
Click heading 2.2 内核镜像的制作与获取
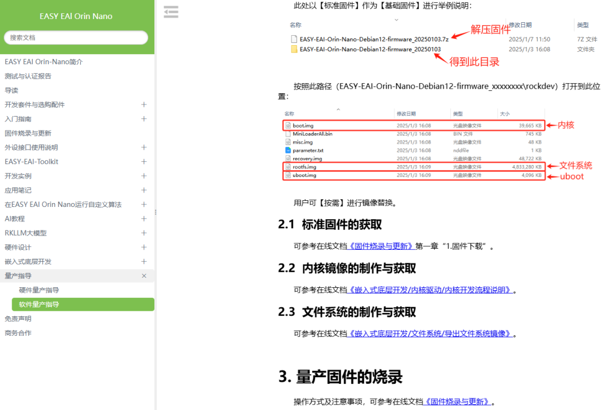pos(347,268)
